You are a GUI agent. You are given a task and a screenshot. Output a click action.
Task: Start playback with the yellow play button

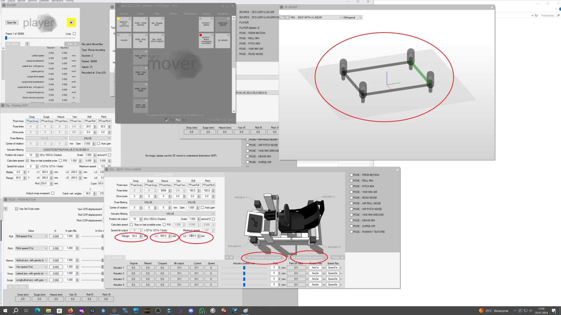pyautogui.click(x=71, y=22)
